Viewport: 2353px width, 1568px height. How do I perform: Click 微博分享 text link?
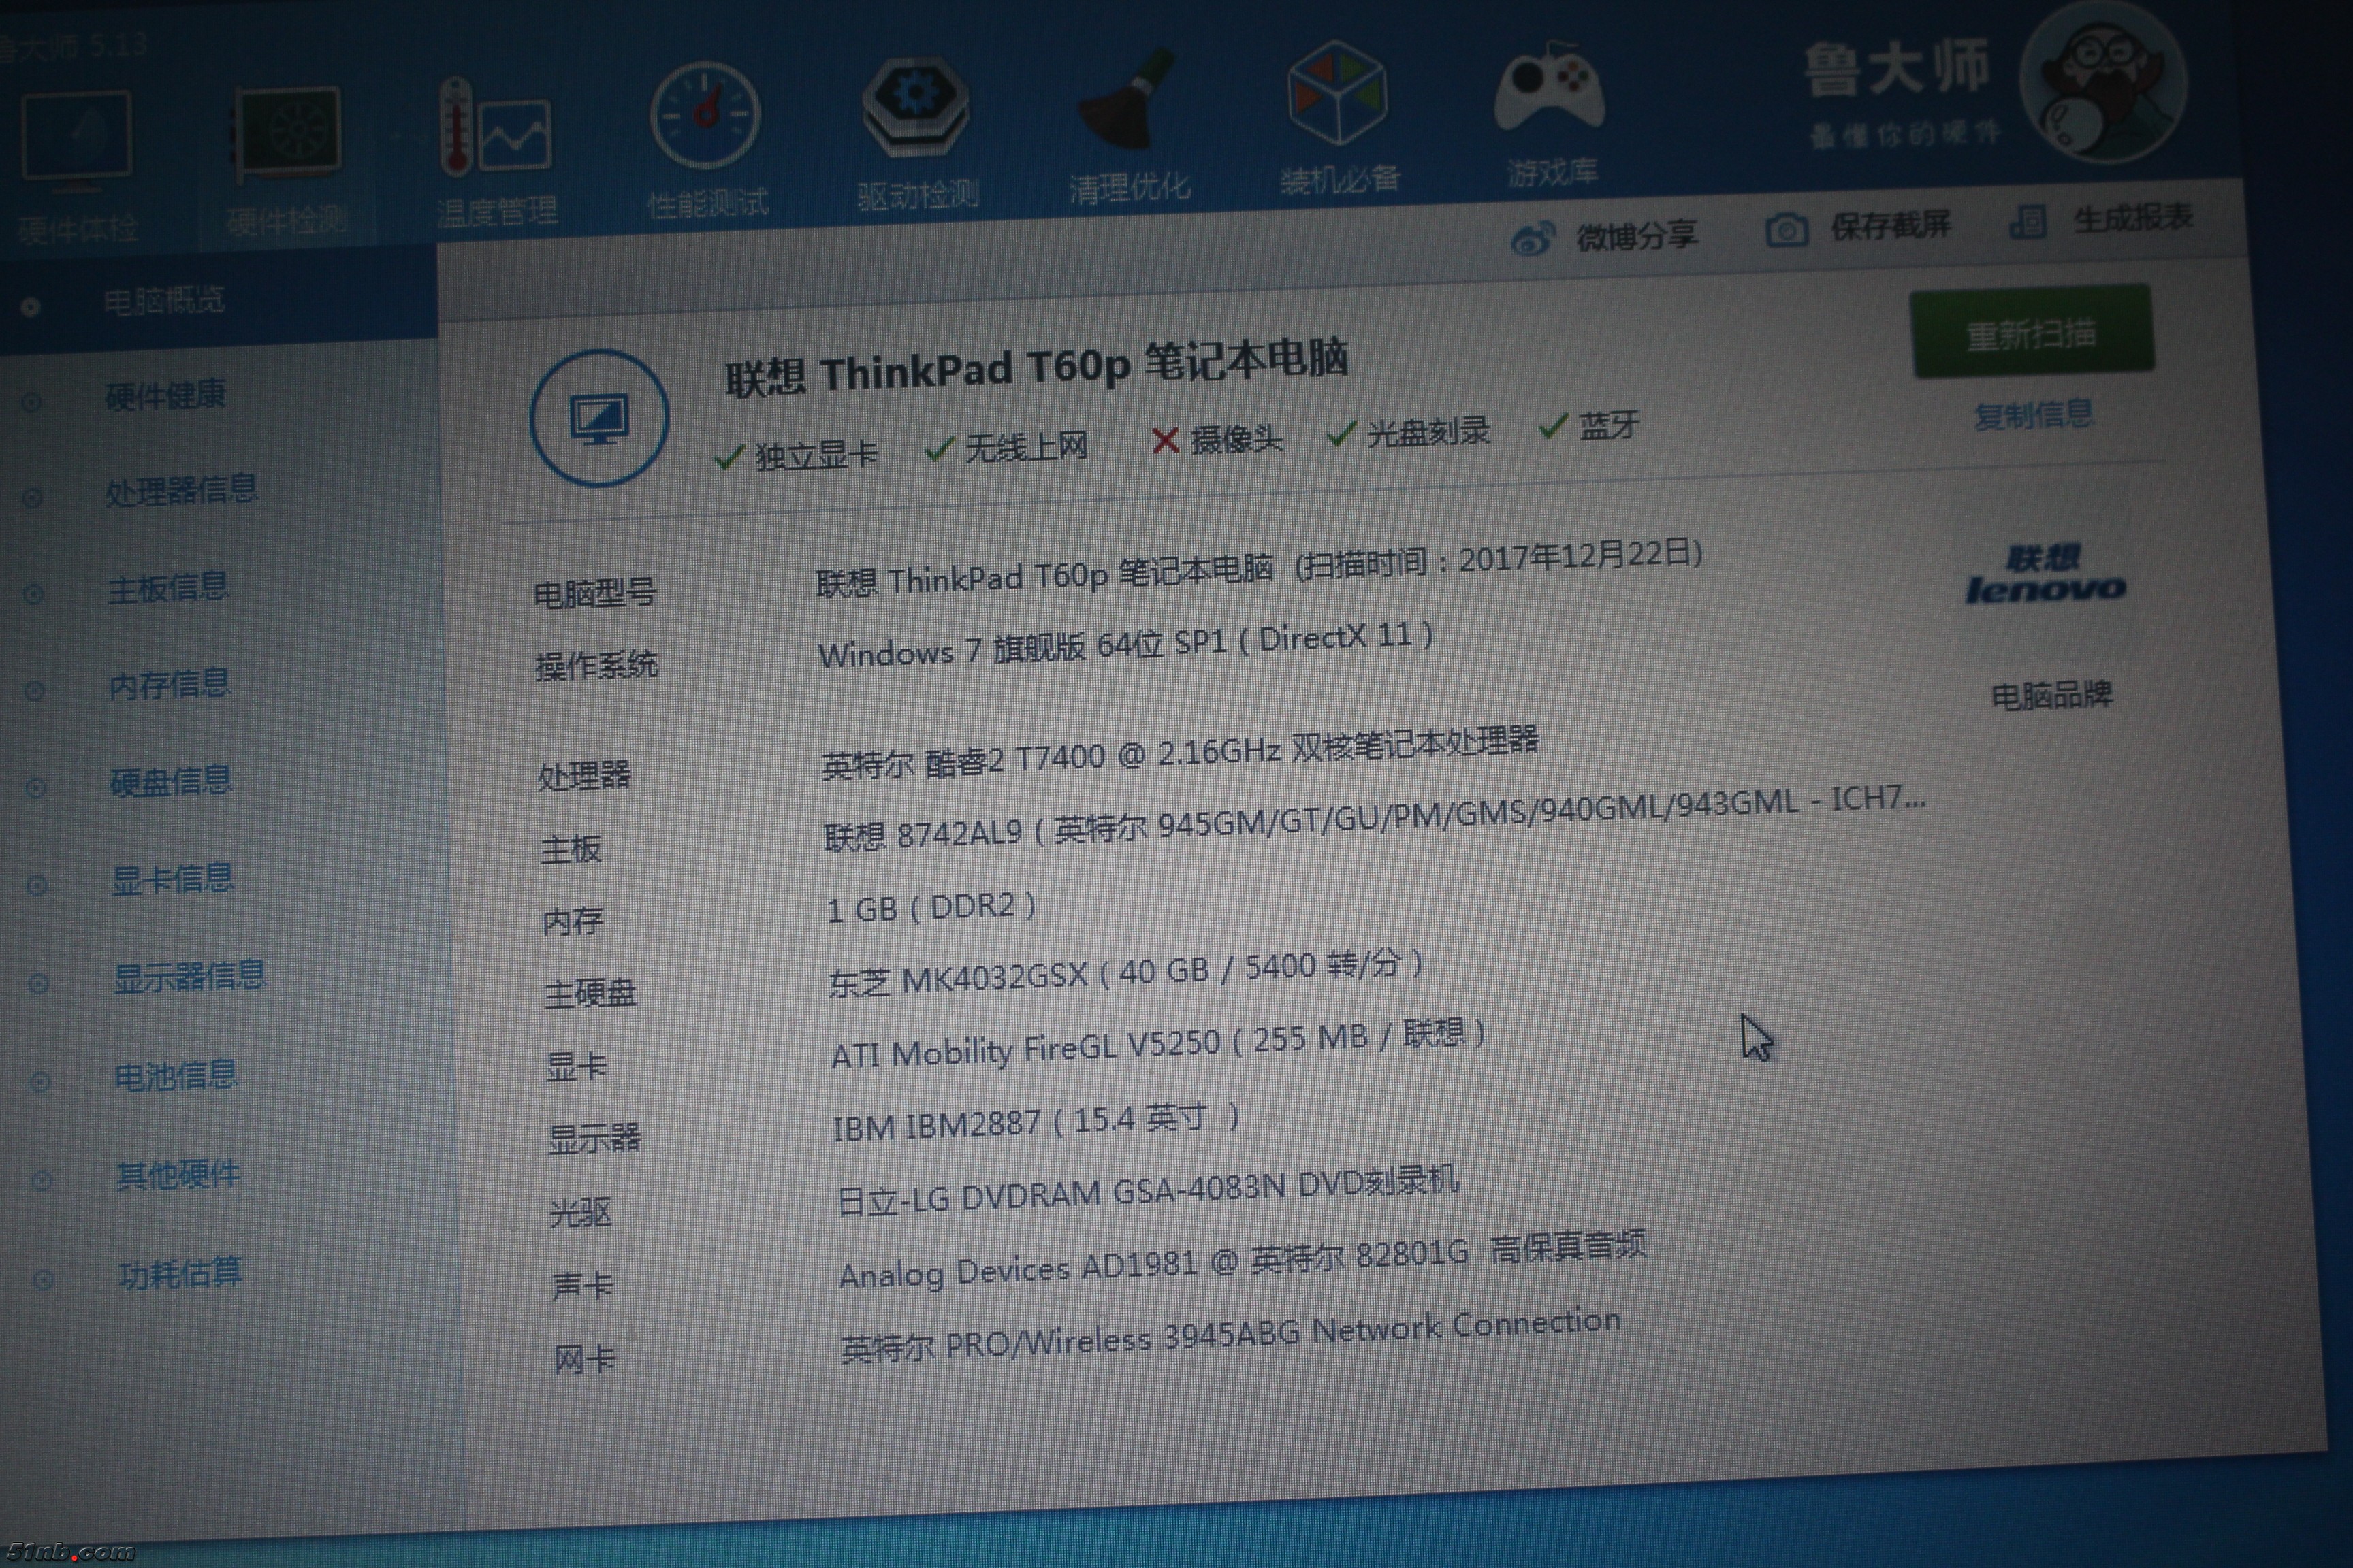1637,236
